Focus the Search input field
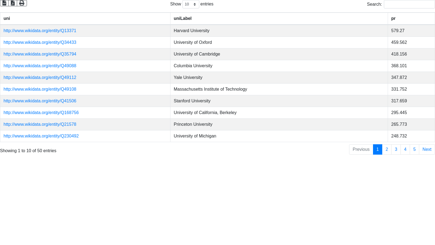435x245 pixels. click(409, 4)
